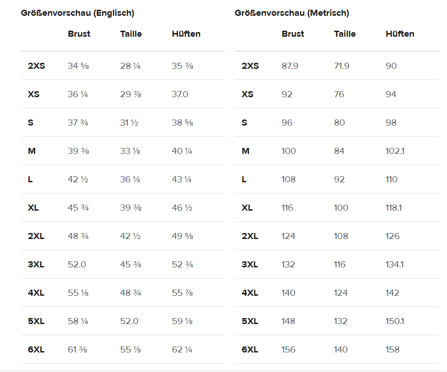Click the 102.1 Hüften value for size M

(x=395, y=151)
